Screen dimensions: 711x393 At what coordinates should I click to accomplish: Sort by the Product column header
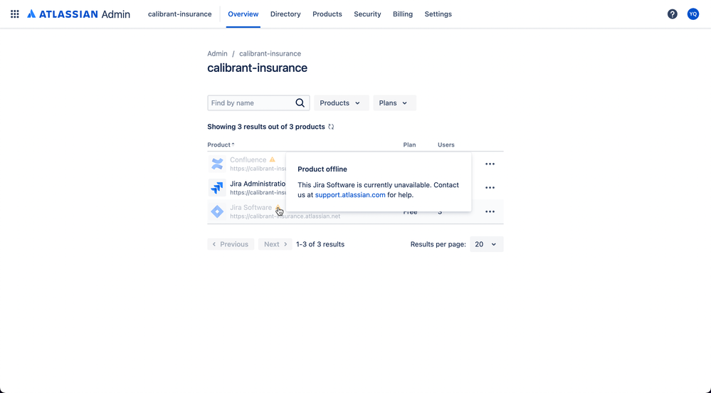coord(221,145)
